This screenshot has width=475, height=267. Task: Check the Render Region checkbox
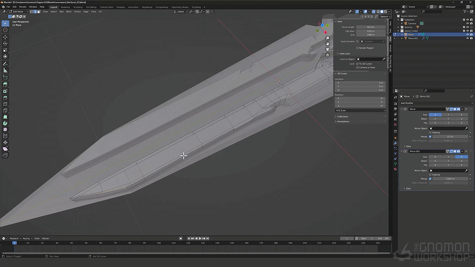point(357,48)
